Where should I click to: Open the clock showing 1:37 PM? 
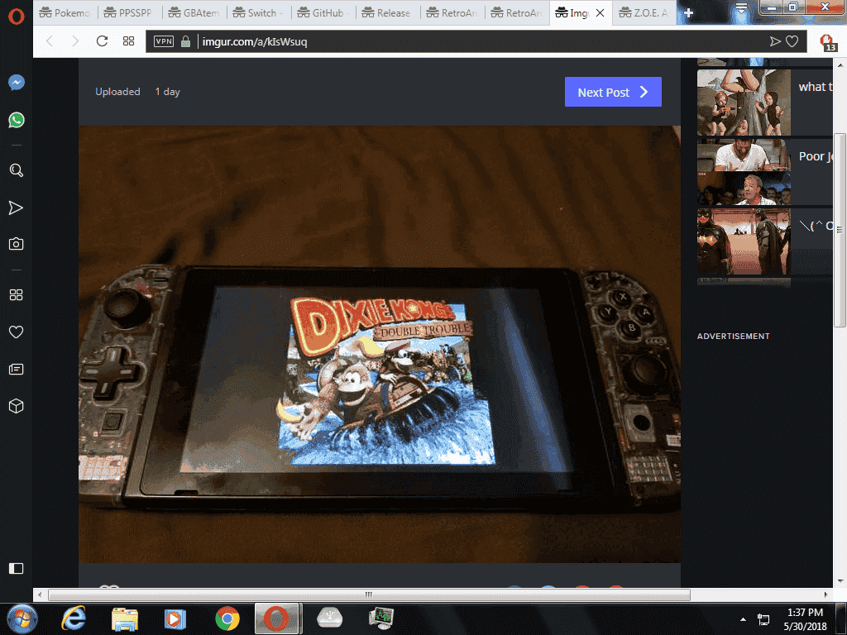805,619
